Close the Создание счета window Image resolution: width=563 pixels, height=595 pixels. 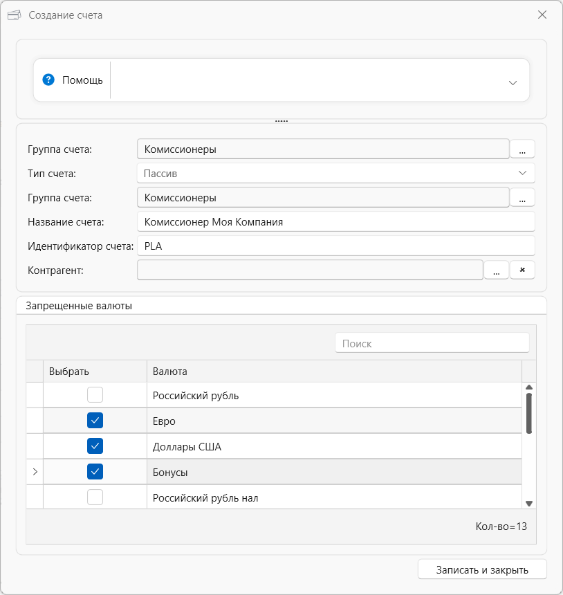click(542, 15)
